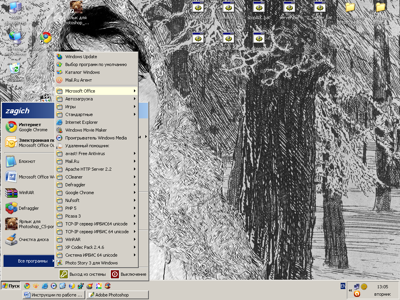The image size is (400, 300).
Task: Expand the Nufsoft submenu
Action: point(96,200)
